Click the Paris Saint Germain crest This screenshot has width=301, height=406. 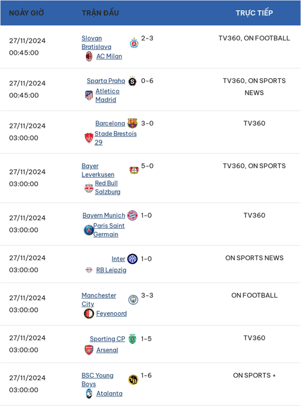(x=88, y=230)
